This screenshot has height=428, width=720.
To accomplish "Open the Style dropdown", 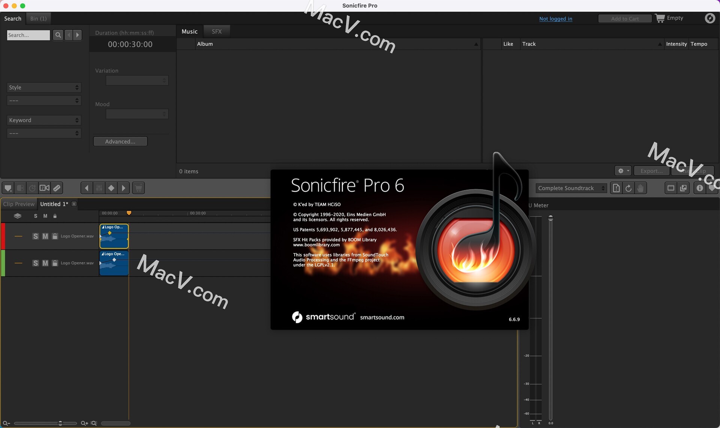I will click(x=44, y=87).
